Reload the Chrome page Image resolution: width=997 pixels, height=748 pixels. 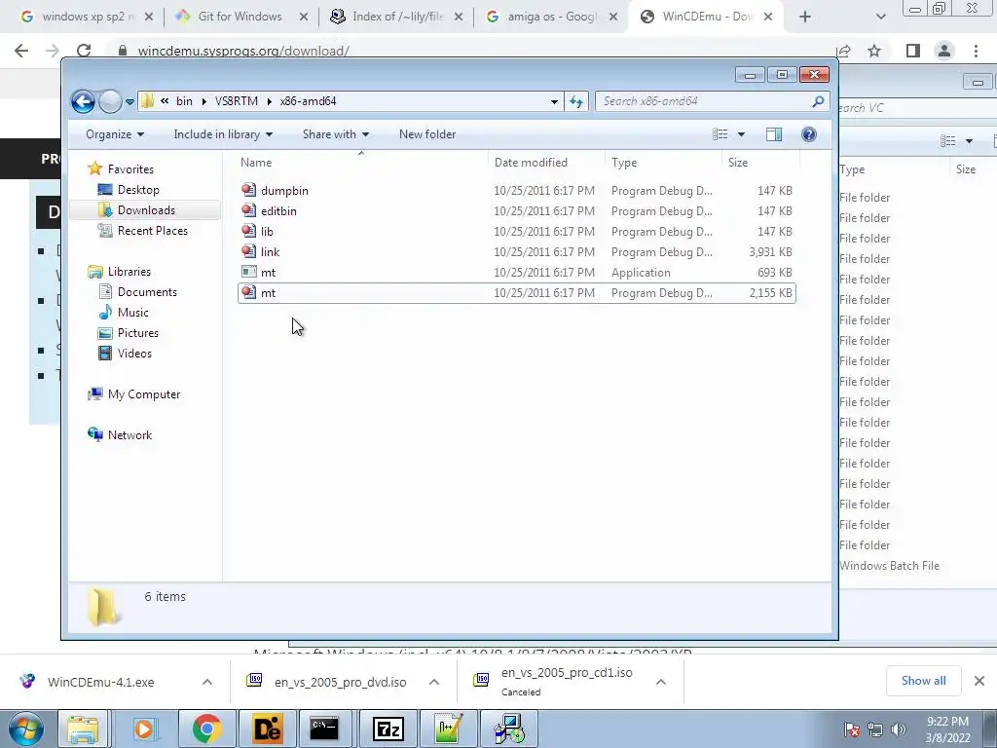84,51
